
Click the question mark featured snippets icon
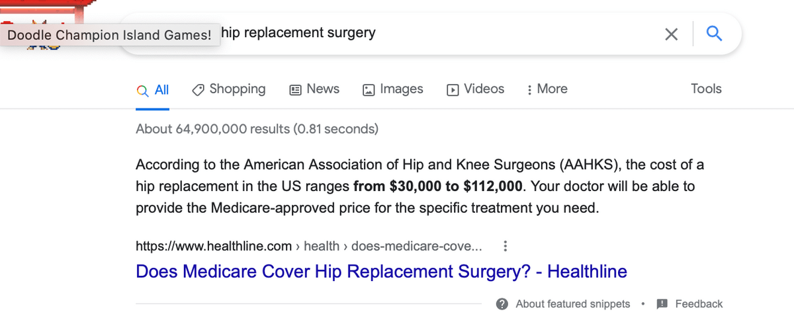coord(502,304)
